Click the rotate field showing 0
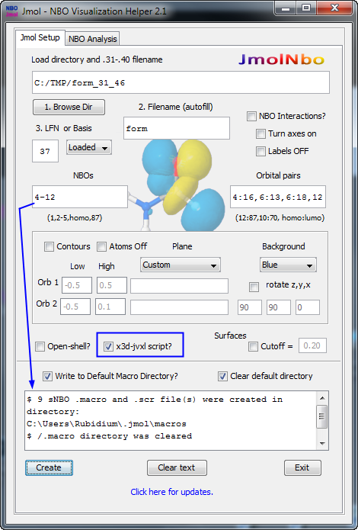The image size is (358, 530). point(308,307)
